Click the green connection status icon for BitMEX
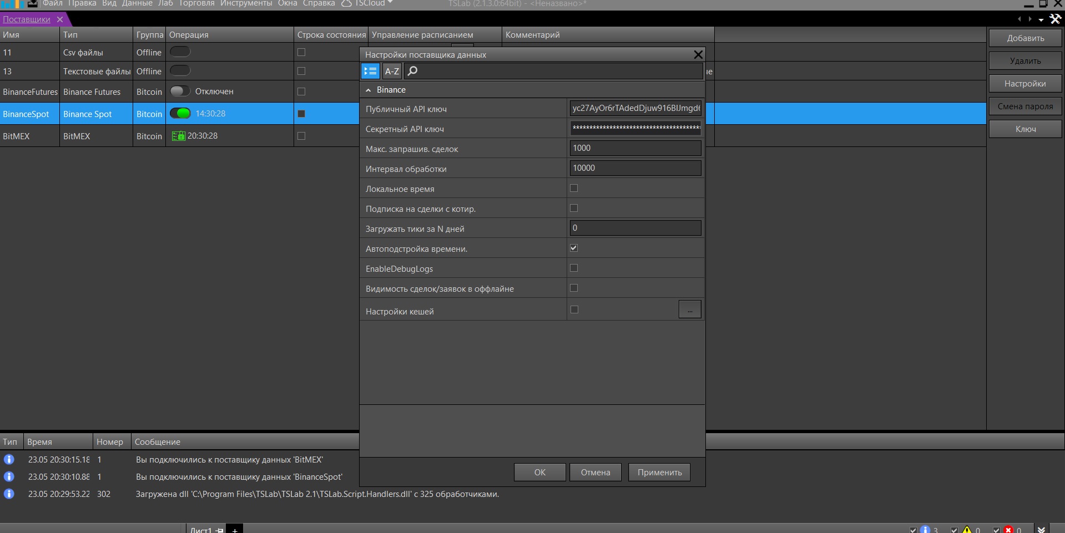 [178, 136]
